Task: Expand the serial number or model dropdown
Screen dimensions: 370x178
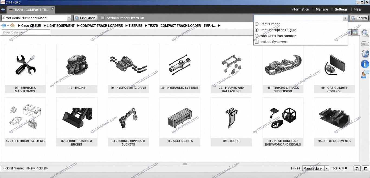Action: coord(69,18)
